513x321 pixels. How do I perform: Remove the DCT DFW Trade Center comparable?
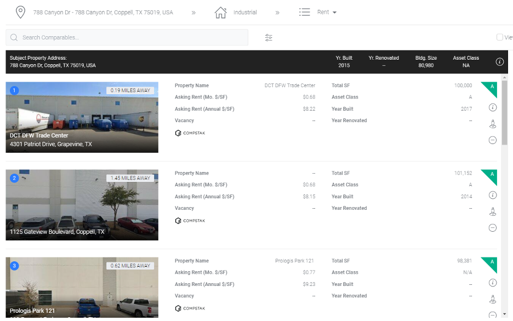[492, 140]
